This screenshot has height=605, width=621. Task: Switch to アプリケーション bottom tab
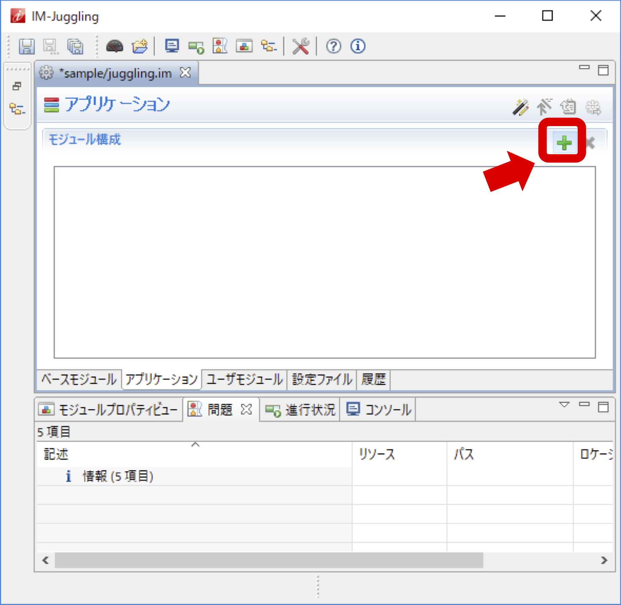(x=161, y=380)
